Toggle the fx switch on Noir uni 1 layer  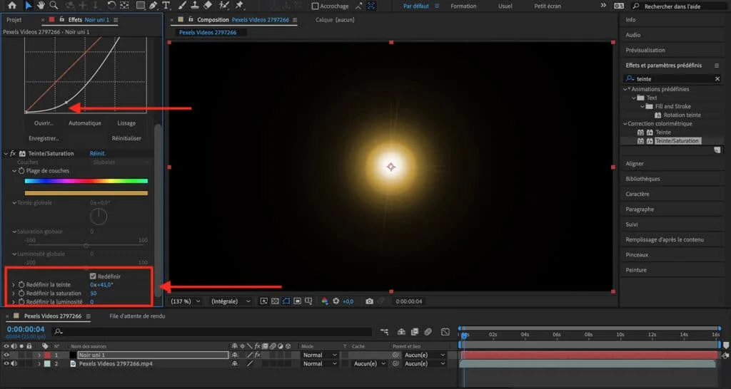pos(257,355)
